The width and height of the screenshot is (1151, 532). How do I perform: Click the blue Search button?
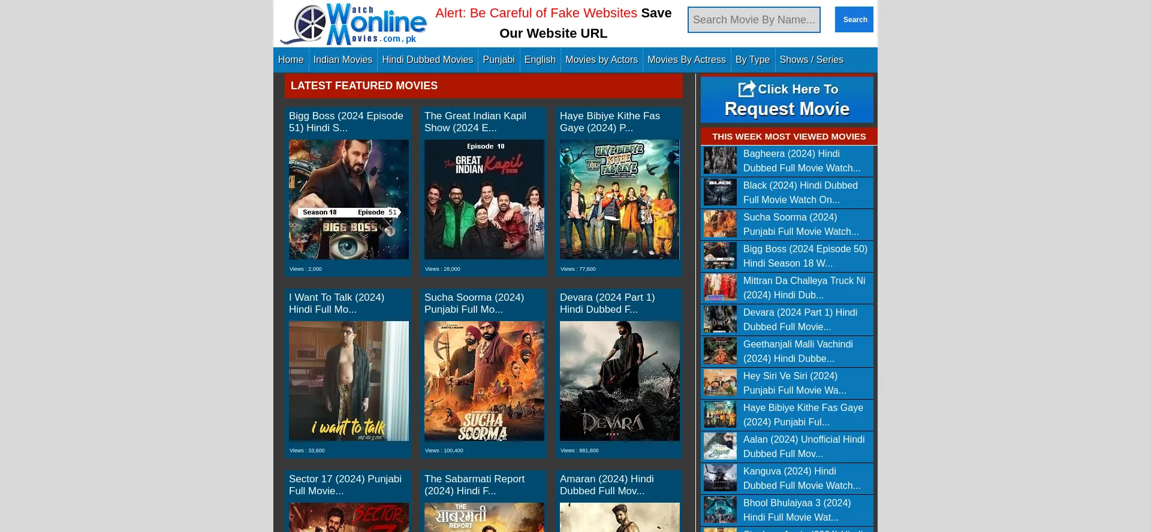pos(854,20)
